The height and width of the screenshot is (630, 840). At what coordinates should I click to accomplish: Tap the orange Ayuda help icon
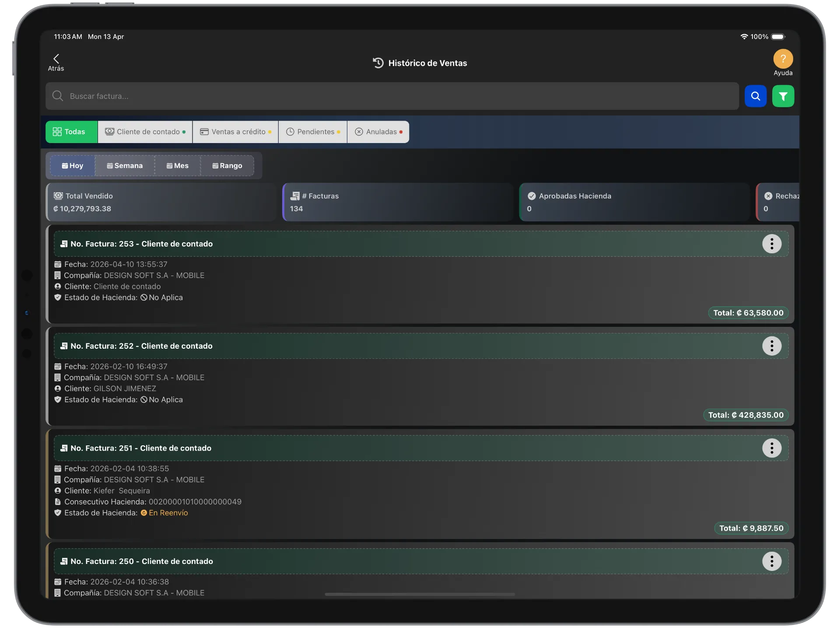coord(783,59)
